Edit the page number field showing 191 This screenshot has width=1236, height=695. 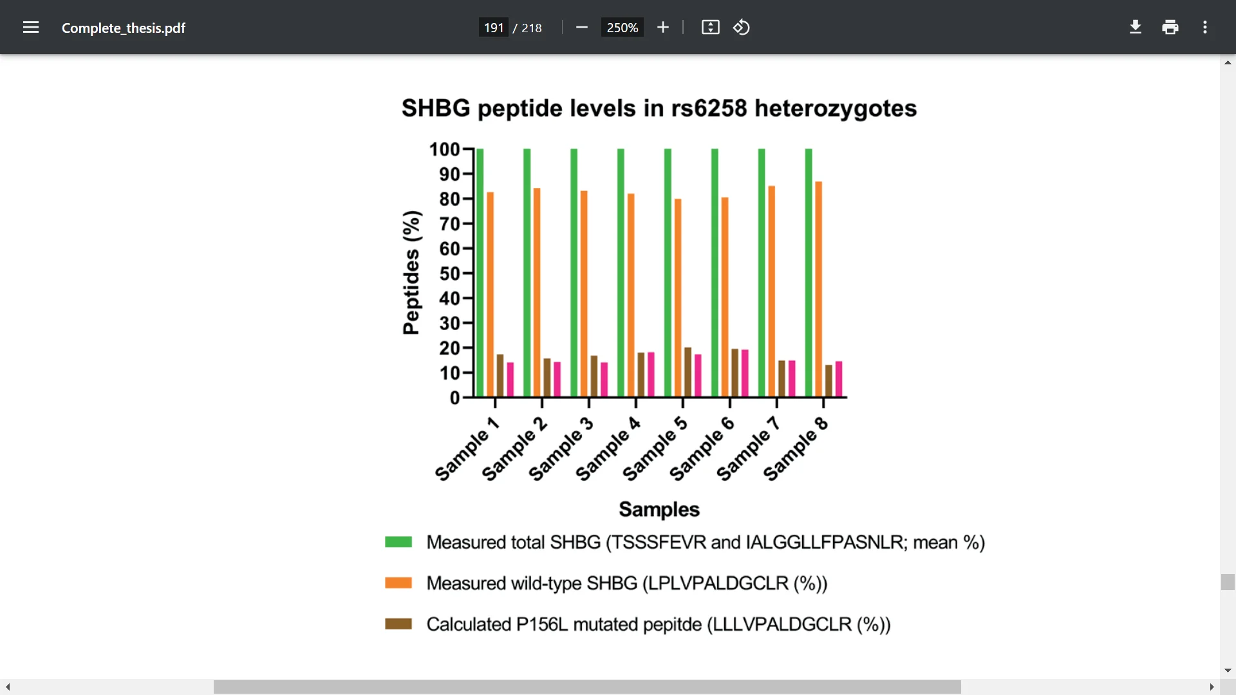[x=493, y=28]
